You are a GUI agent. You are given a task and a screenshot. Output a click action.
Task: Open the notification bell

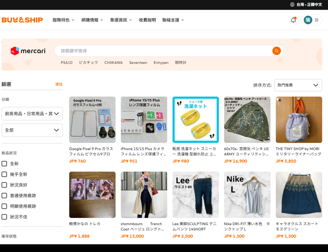(293, 20)
